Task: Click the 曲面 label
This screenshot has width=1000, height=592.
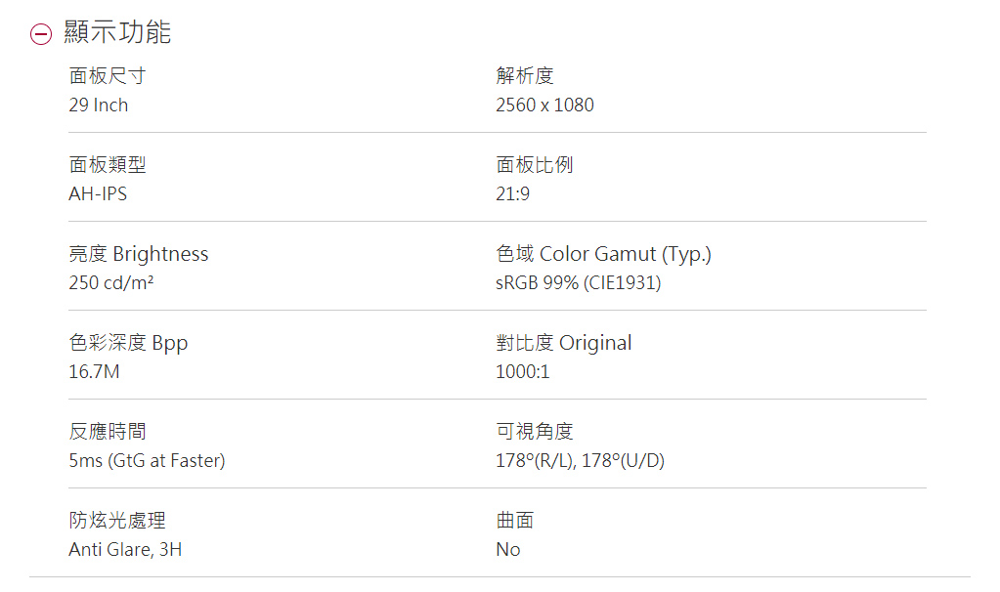Action: tap(515, 520)
